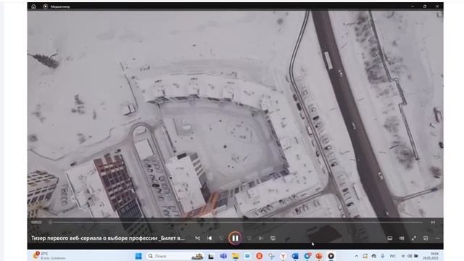Minimize the media player window
The width and height of the screenshot is (464, 261).
[413, 7]
